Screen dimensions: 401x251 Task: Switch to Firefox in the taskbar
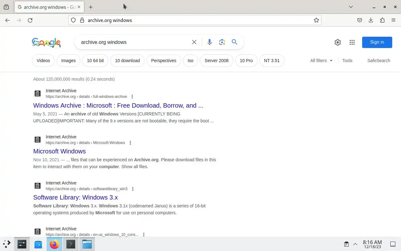(x=55, y=244)
